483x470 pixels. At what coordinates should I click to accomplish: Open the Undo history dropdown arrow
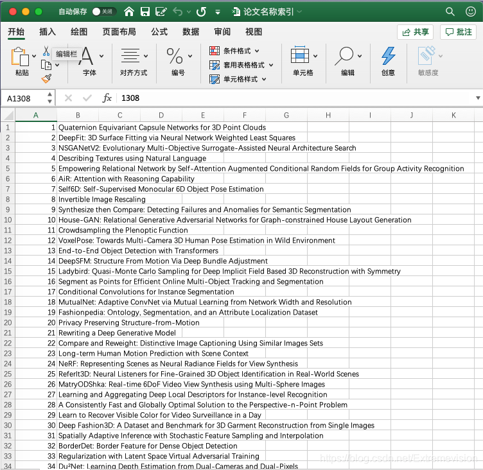tap(189, 12)
